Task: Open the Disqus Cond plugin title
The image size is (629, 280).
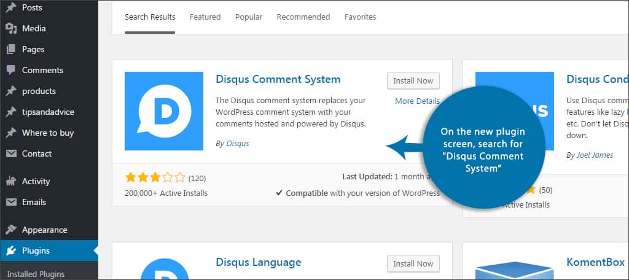Action: point(598,79)
